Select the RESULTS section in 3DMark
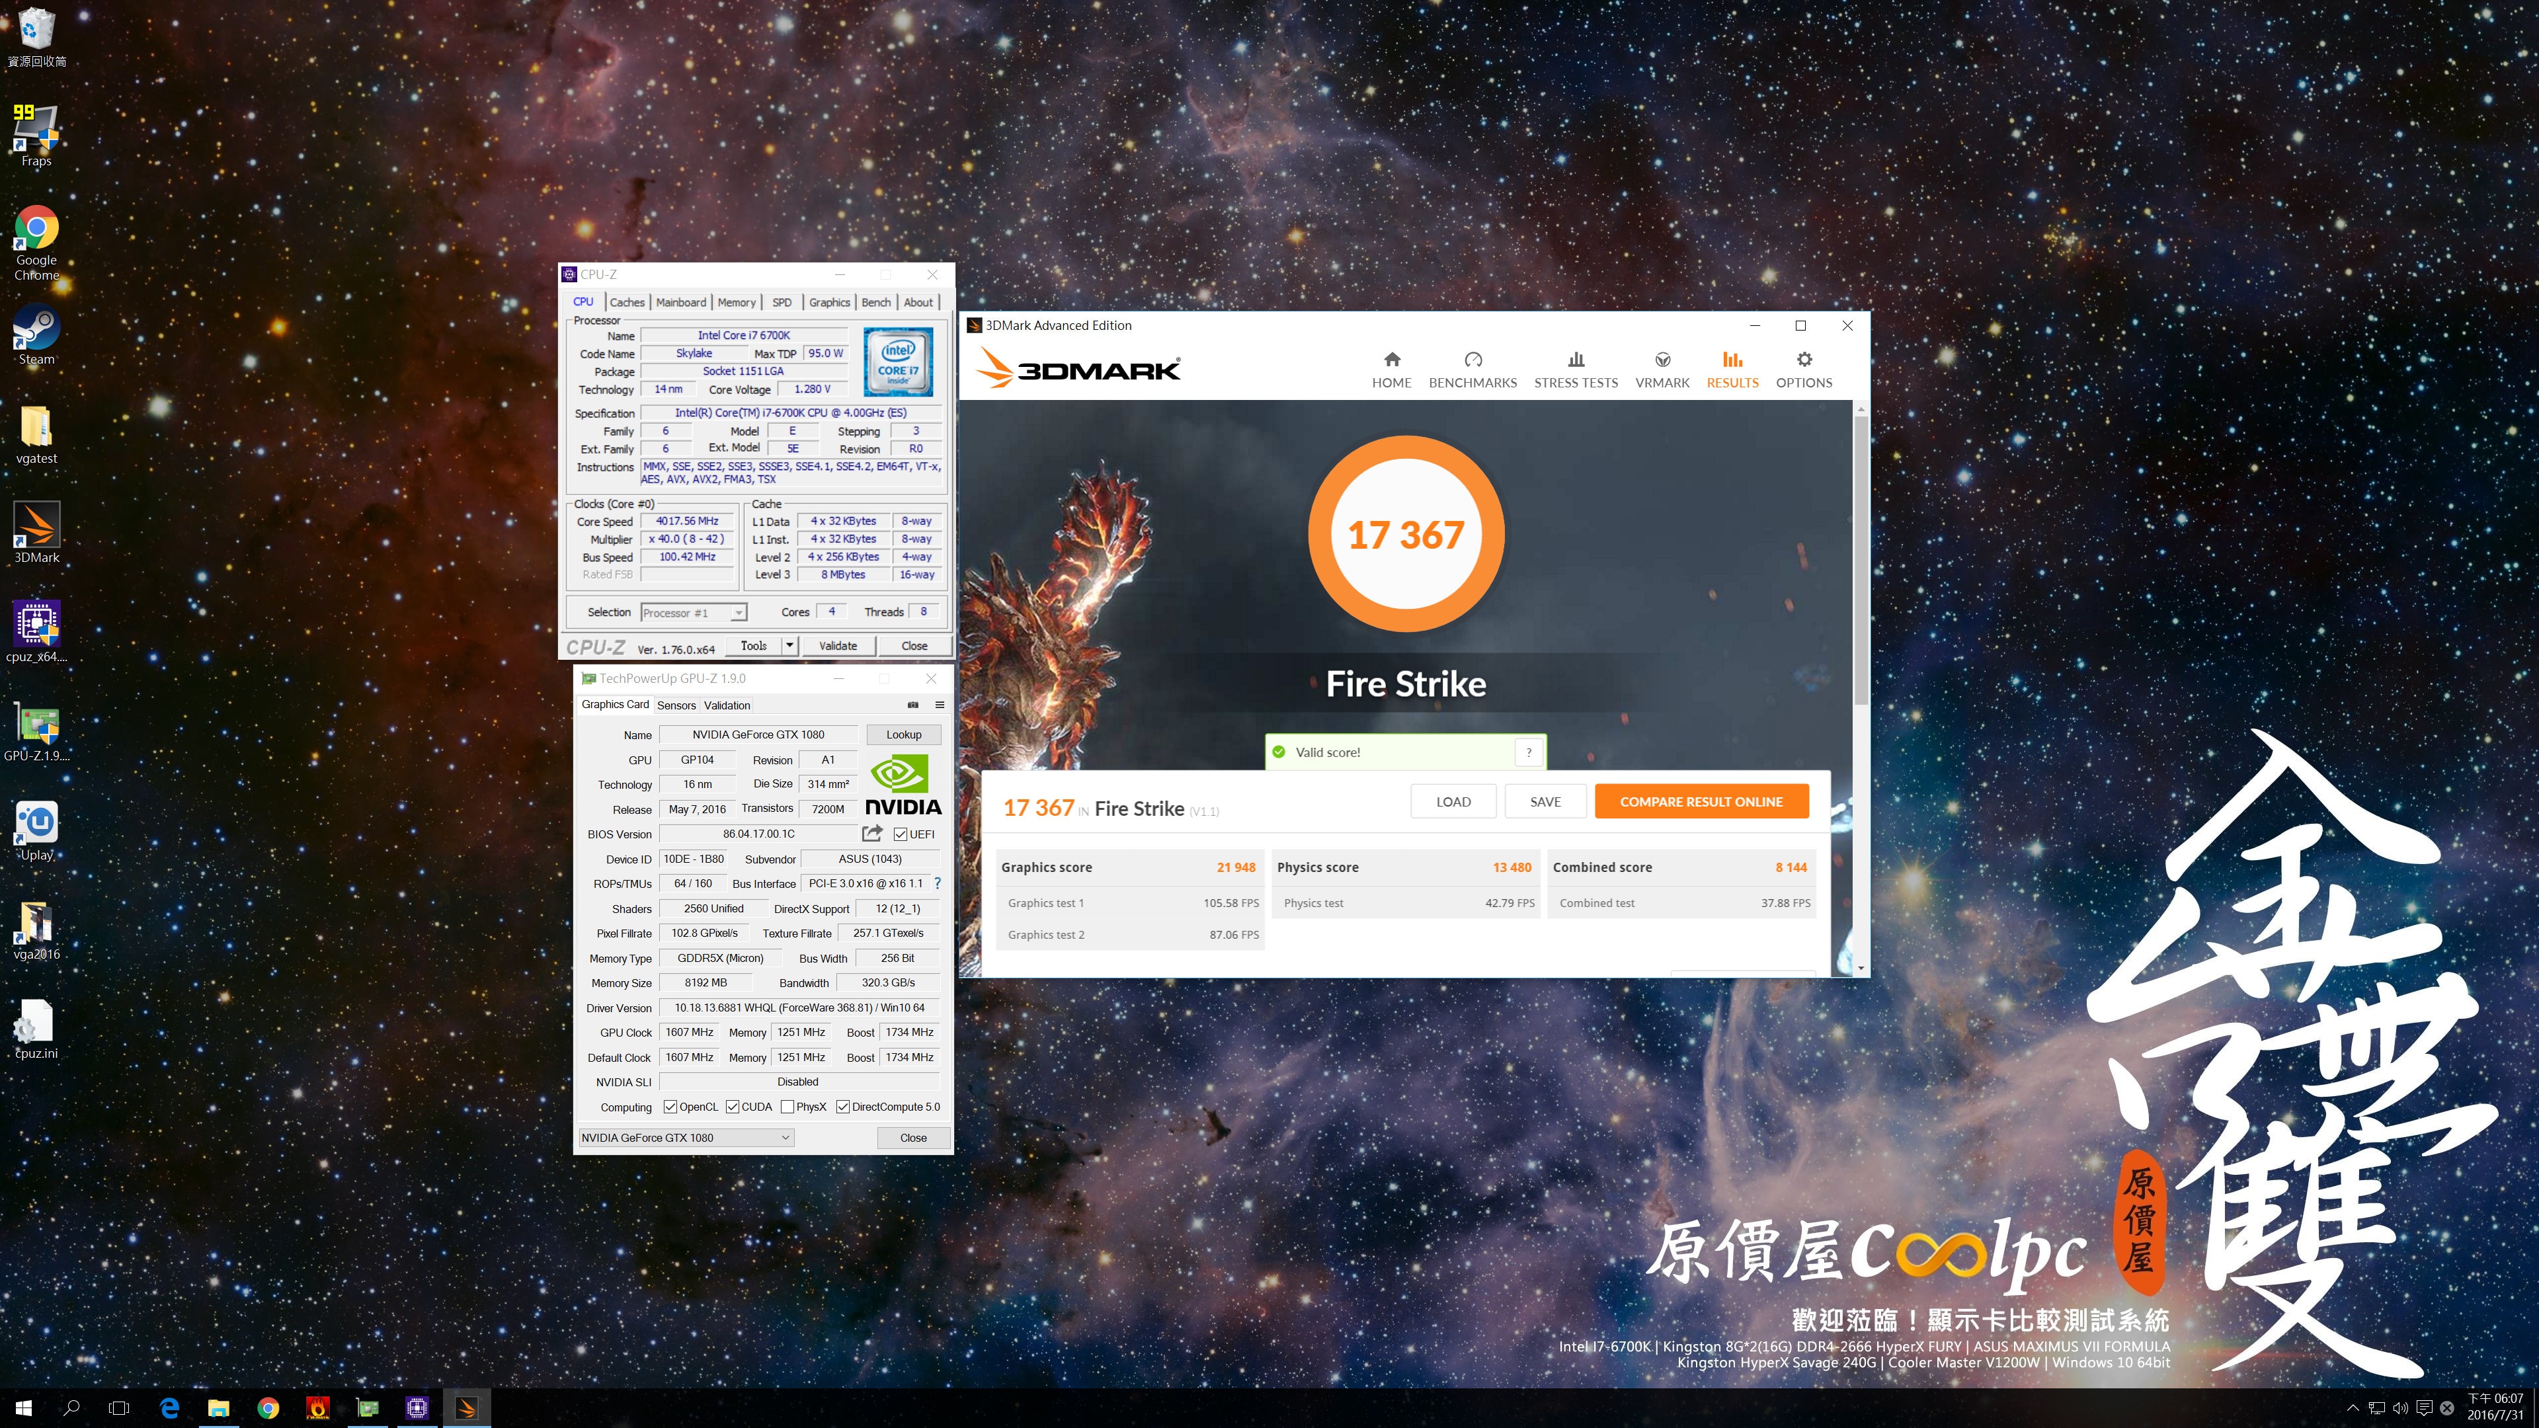This screenshot has width=2539, height=1428. [1732, 370]
